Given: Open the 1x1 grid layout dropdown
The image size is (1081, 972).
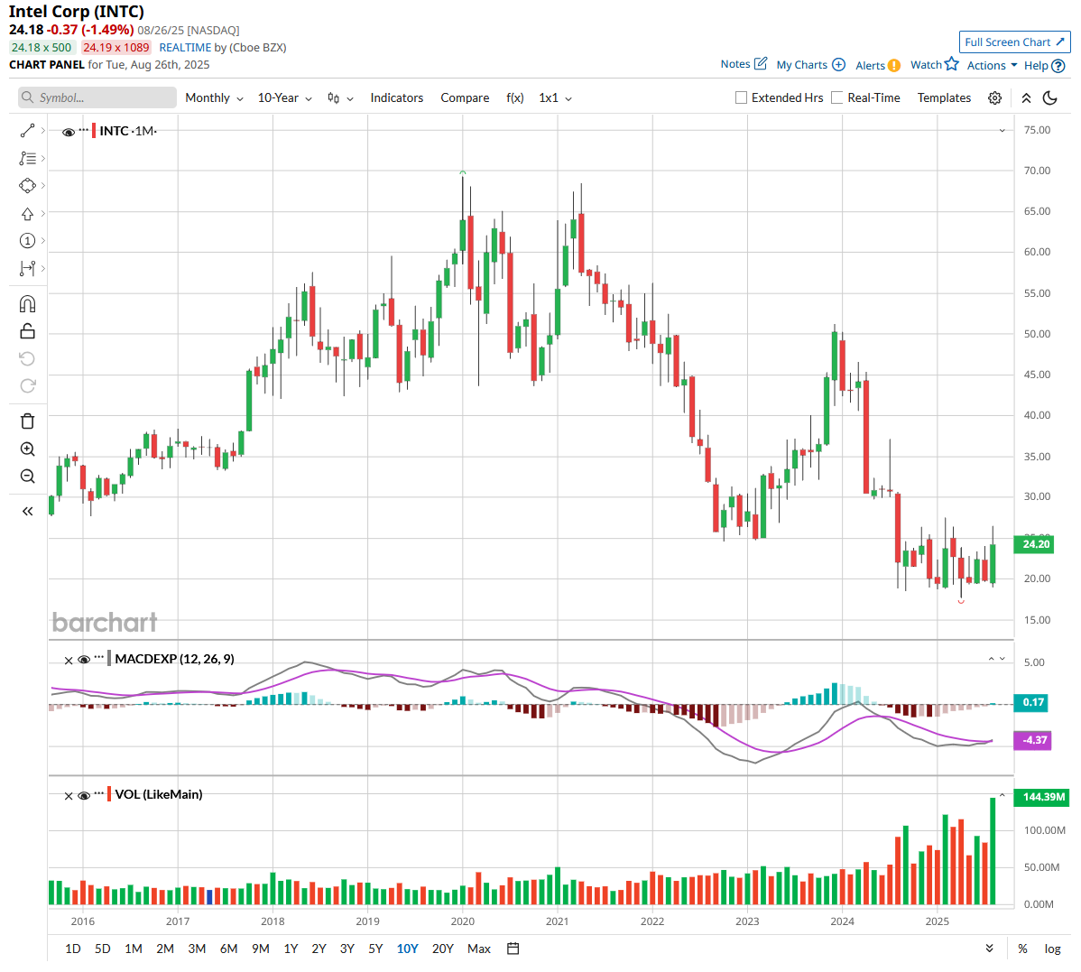Looking at the screenshot, I should (555, 97).
